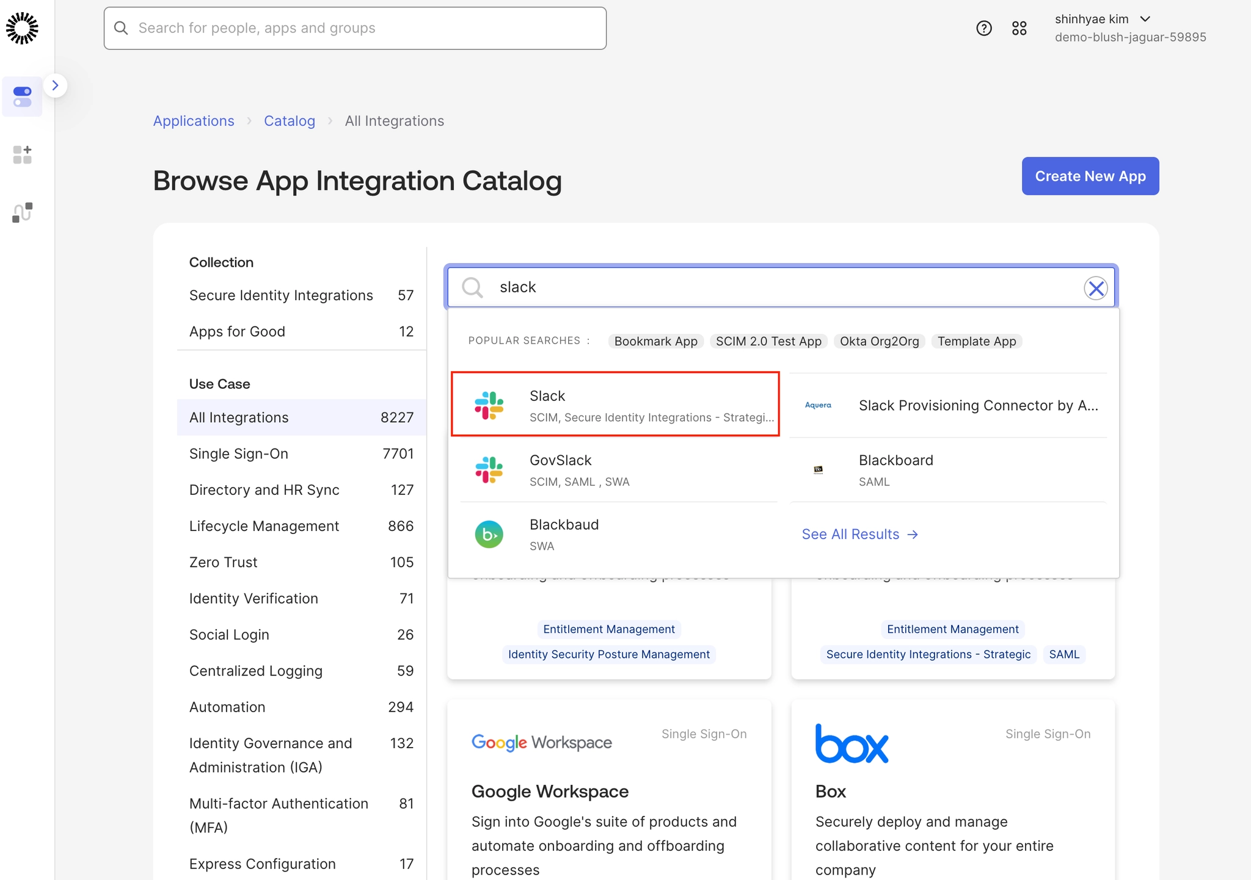Open See All Results link
1251x880 pixels.
859,535
